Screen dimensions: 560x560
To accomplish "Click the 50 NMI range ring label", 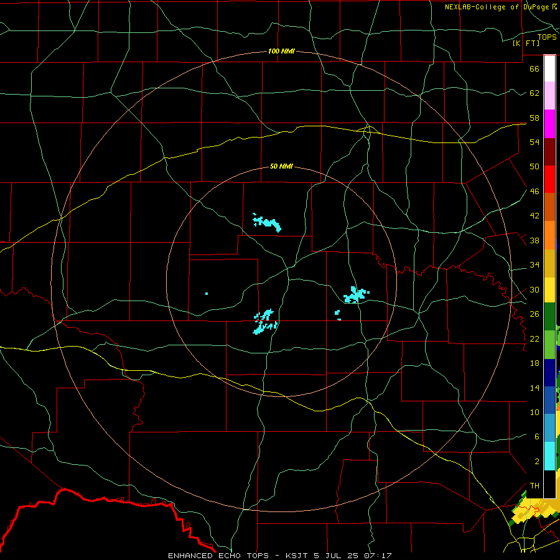I will tap(281, 166).
